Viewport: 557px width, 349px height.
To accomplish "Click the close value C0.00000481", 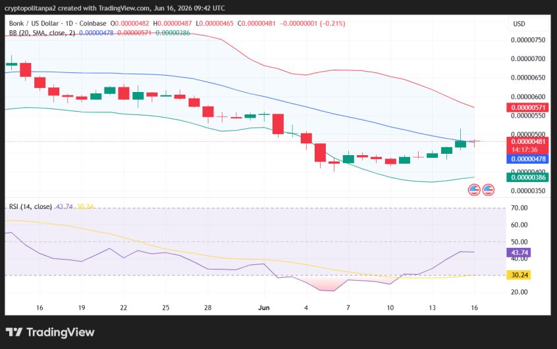I will 257,24.
